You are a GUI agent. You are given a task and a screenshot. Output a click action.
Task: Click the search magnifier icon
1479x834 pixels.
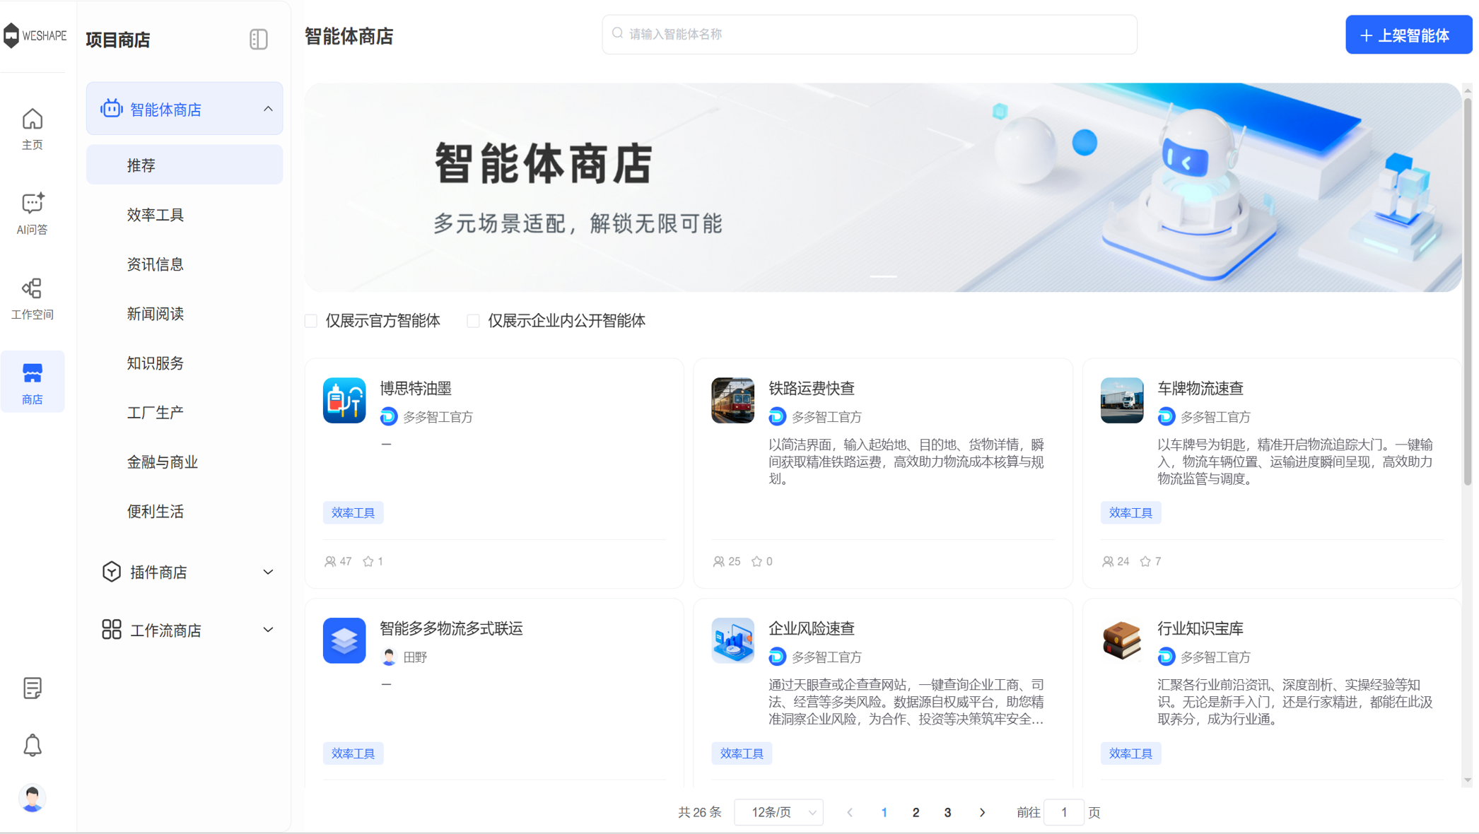(618, 33)
